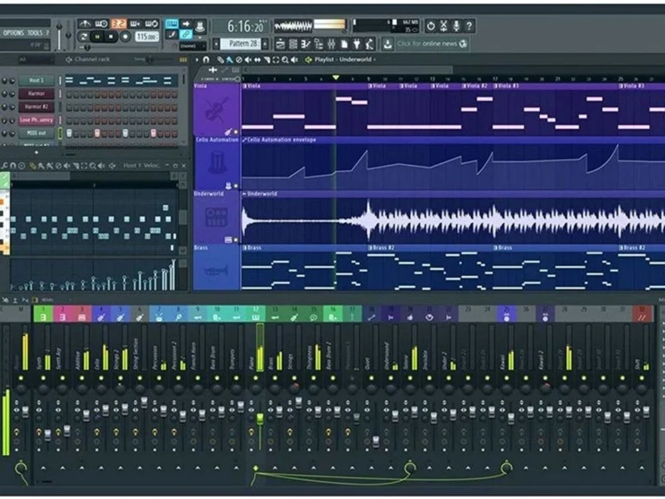Select red mixer track 32 at far right
665x499 pixels.
642,313
